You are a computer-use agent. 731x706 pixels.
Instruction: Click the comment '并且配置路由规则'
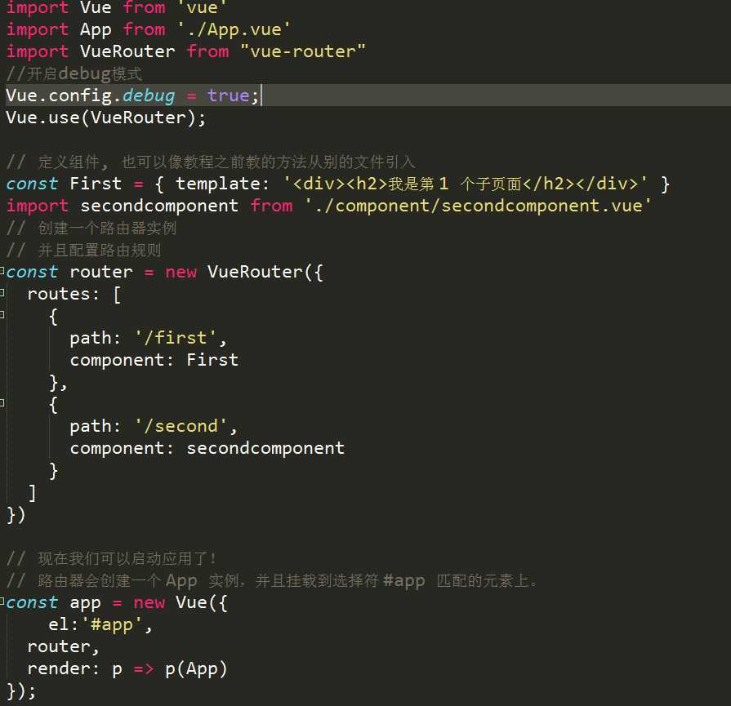click(x=84, y=251)
